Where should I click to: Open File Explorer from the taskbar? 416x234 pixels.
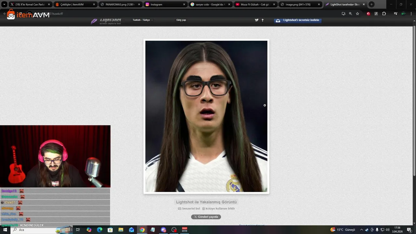(121, 230)
